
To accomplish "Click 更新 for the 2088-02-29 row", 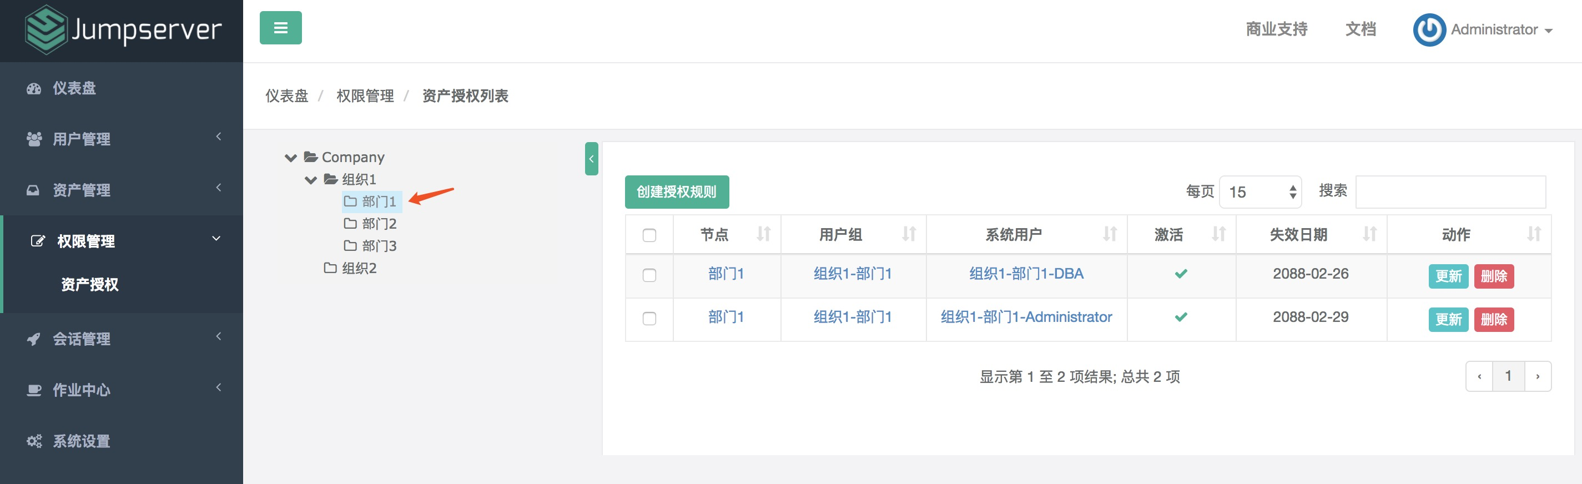I will (1448, 319).
